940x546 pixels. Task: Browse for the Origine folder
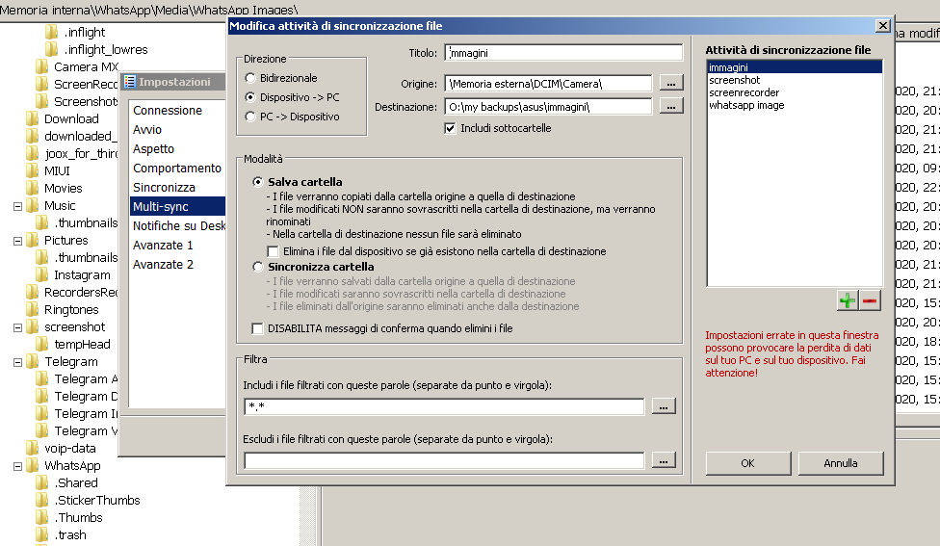point(671,84)
